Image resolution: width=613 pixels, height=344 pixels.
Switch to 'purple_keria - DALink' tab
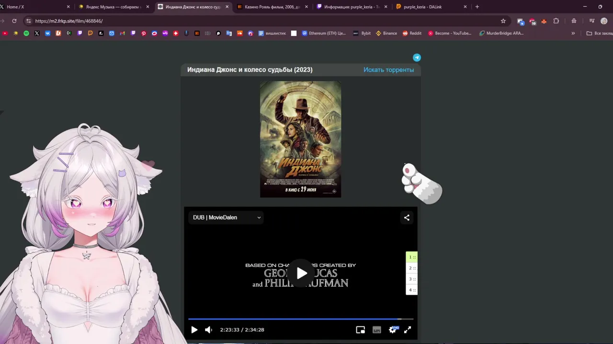click(x=431, y=7)
